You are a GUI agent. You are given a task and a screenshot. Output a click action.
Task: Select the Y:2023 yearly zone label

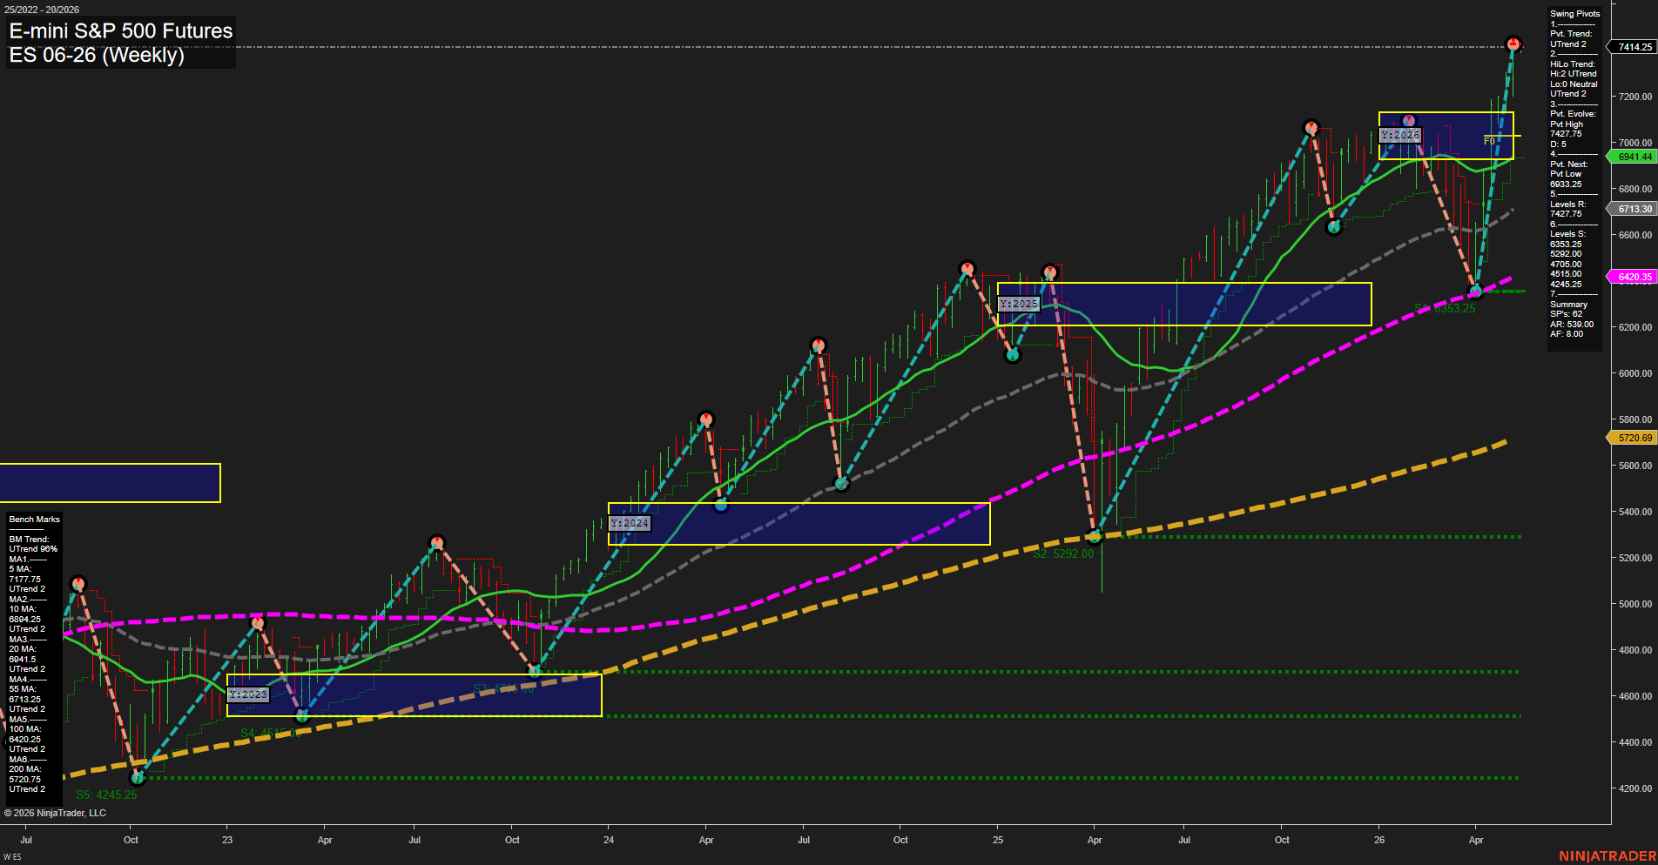point(248,694)
